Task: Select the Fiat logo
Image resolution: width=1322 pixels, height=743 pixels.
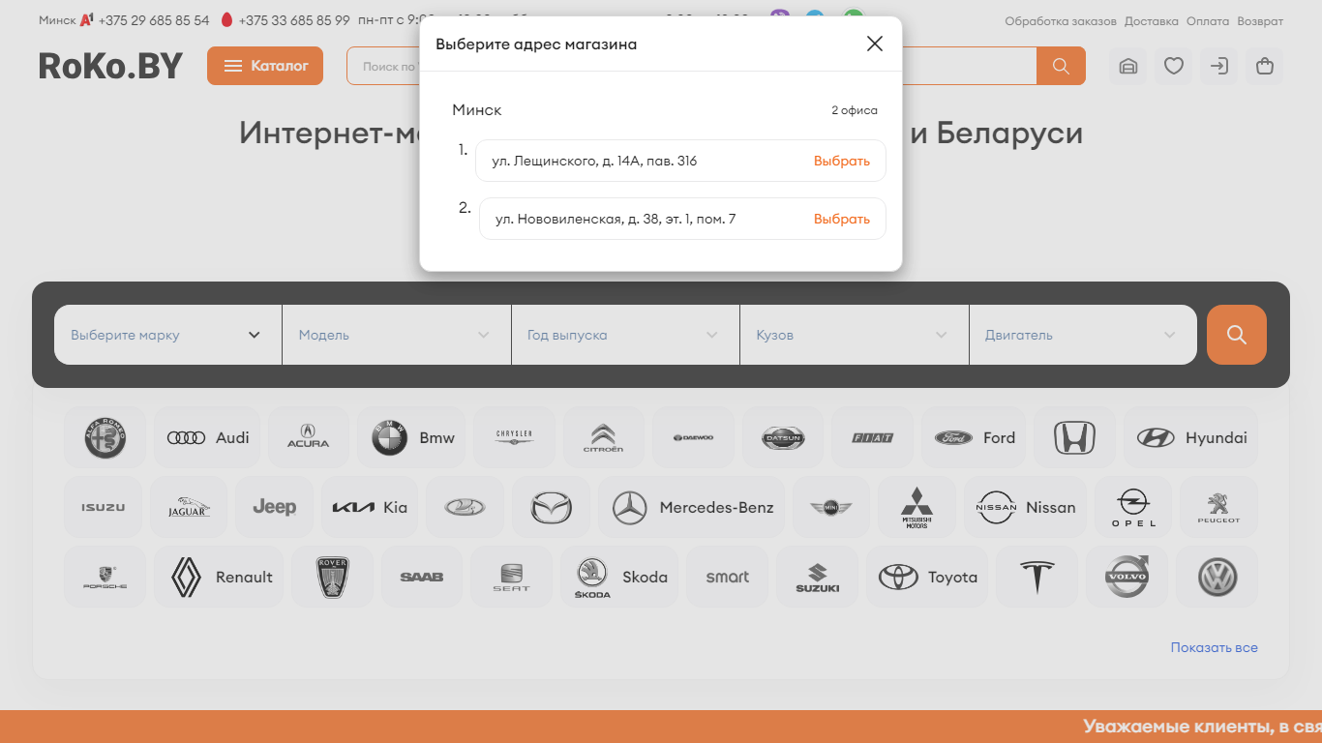Action: pos(873,437)
